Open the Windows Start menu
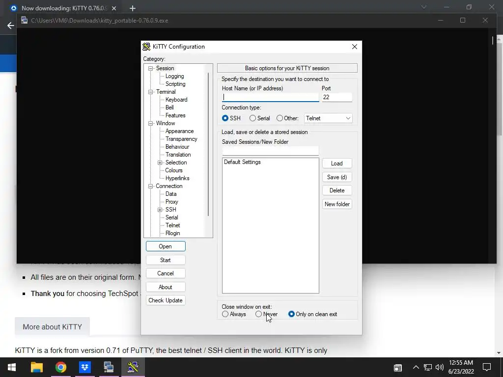The width and height of the screenshot is (503, 377). (12, 367)
